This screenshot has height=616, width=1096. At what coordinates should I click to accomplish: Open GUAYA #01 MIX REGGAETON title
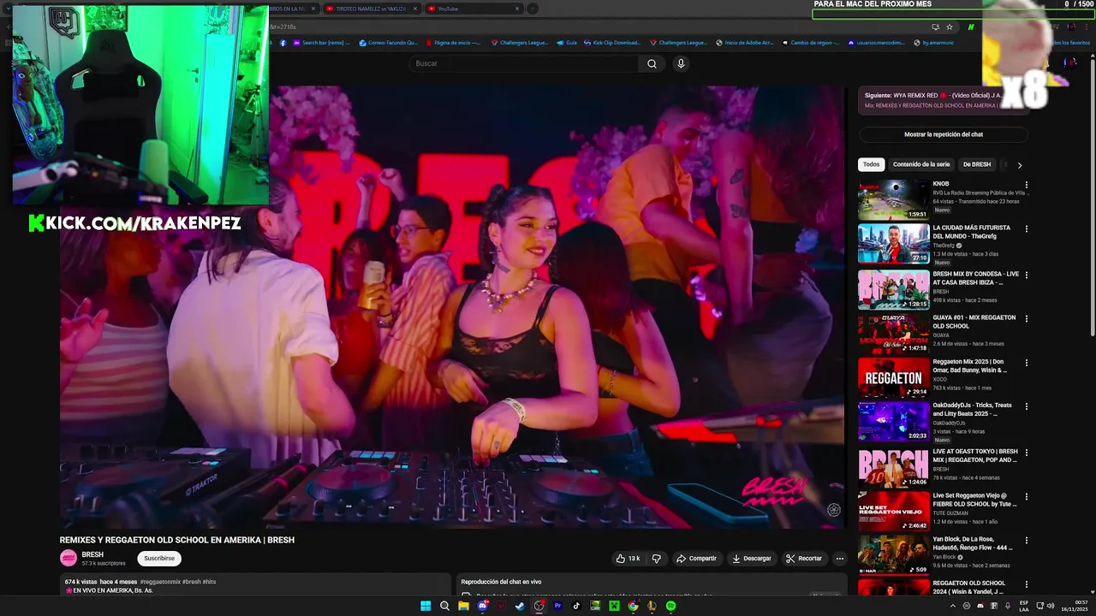coord(974,322)
